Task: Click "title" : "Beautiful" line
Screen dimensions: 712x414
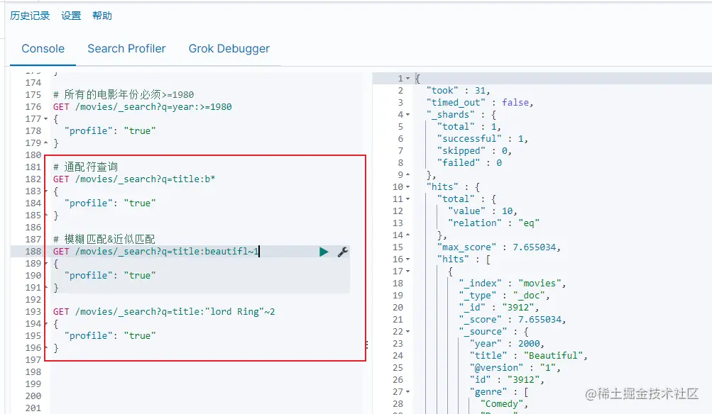Action: pos(529,355)
